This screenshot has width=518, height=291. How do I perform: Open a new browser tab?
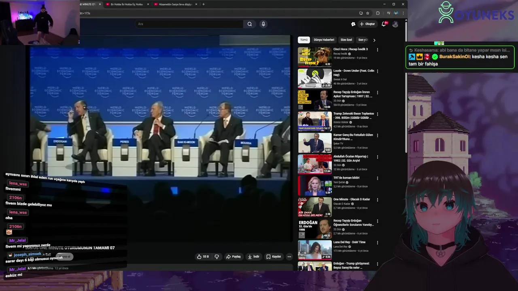point(203,4)
